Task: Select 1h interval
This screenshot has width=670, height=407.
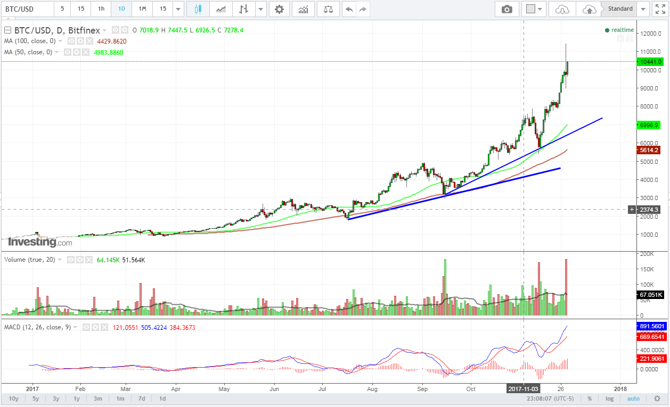Action: click(101, 9)
